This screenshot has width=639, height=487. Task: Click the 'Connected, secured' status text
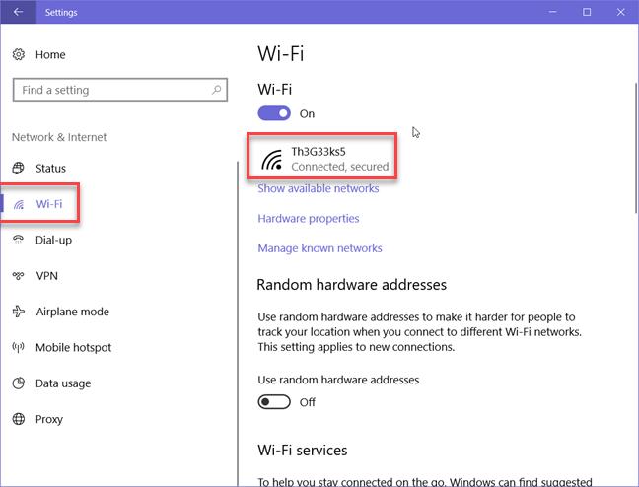[x=340, y=167]
